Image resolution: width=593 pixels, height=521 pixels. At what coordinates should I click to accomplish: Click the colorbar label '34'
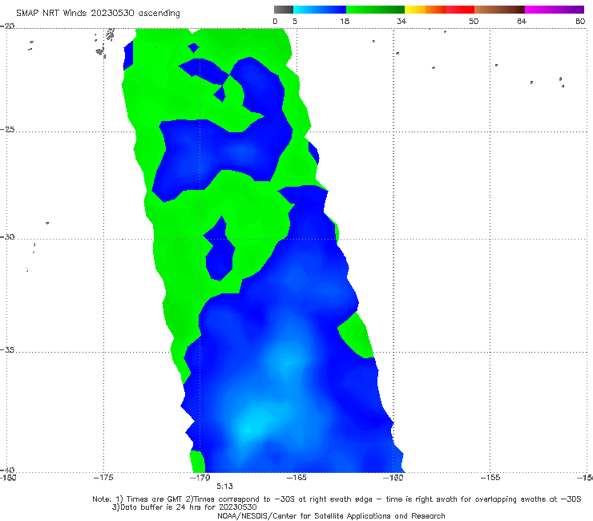click(x=401, y=22)
